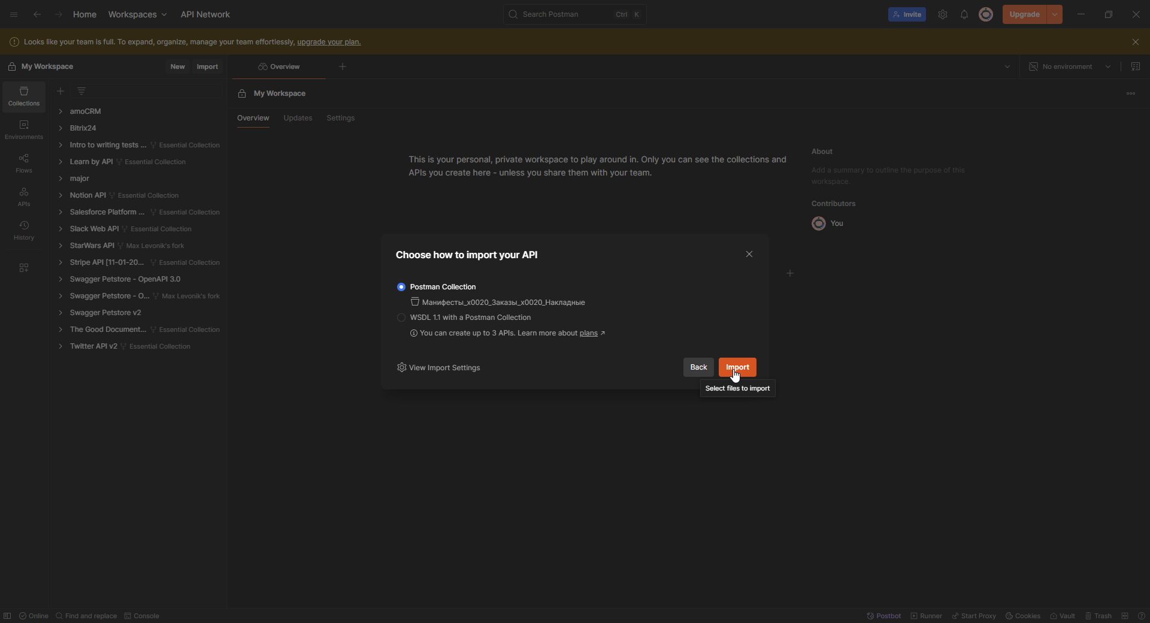Open View Import Settings

point(438,368)
